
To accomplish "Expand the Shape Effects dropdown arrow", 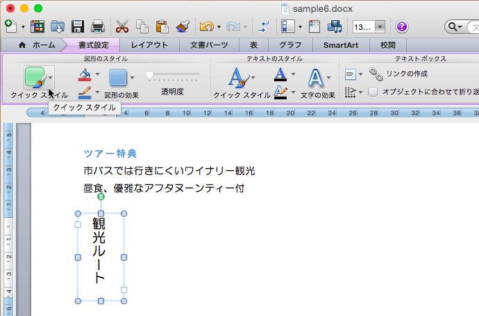I will point(132,78).
